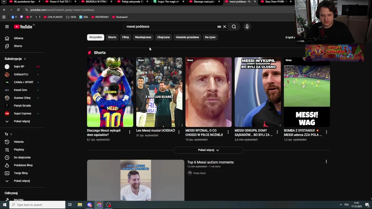Viewport: 372px width, 209px height.
Task: Open the CANAL+ SPORT subscription
Action: [23, 82]
